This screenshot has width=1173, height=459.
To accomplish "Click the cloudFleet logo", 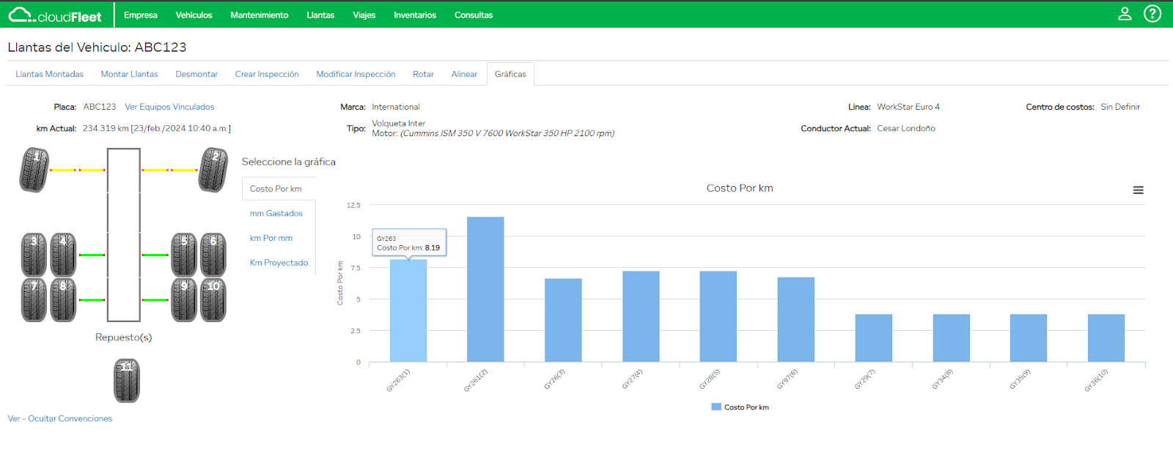I will tap(56, 15).
